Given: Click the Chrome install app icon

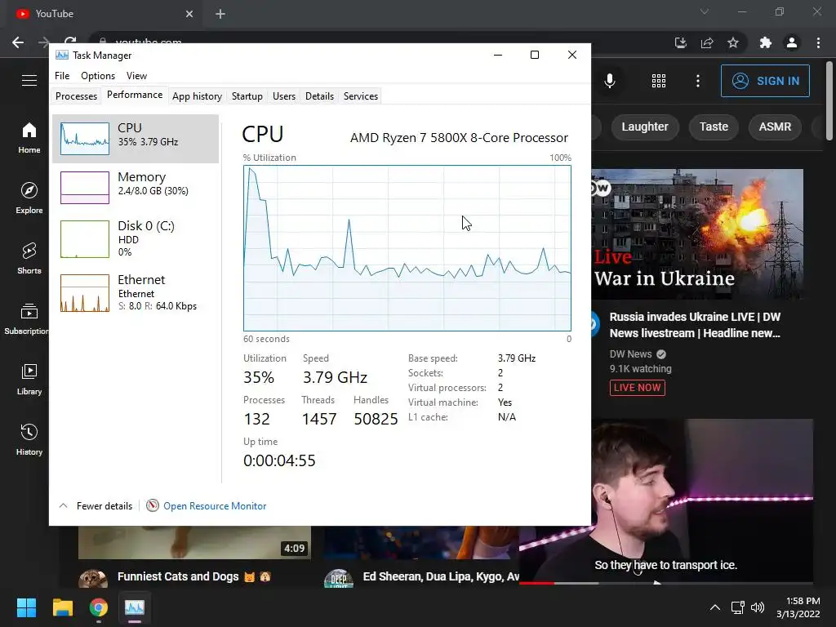Looking at the screenshot, I should point(680,42).
